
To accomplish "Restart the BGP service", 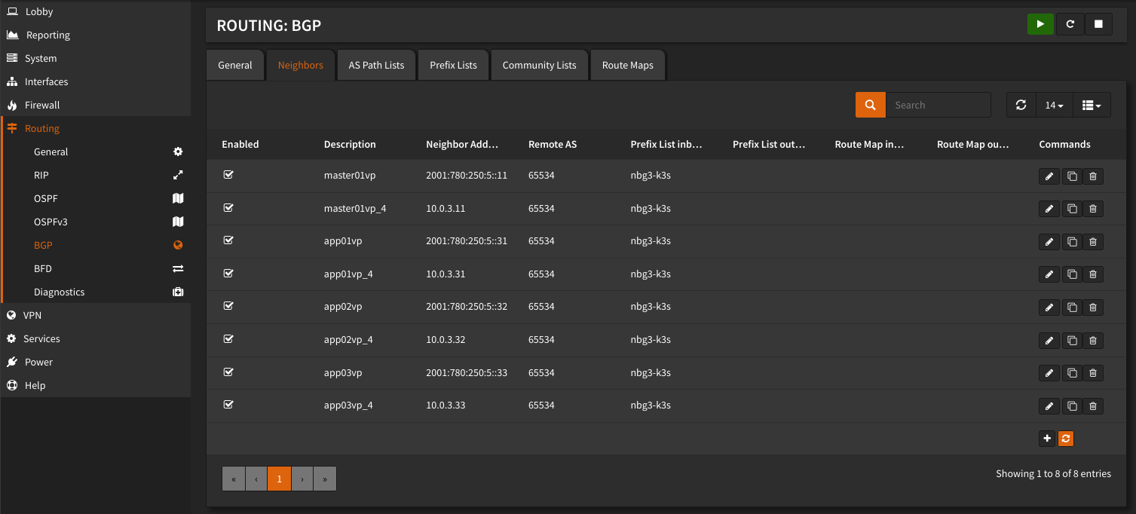I will coord(1070,24).
